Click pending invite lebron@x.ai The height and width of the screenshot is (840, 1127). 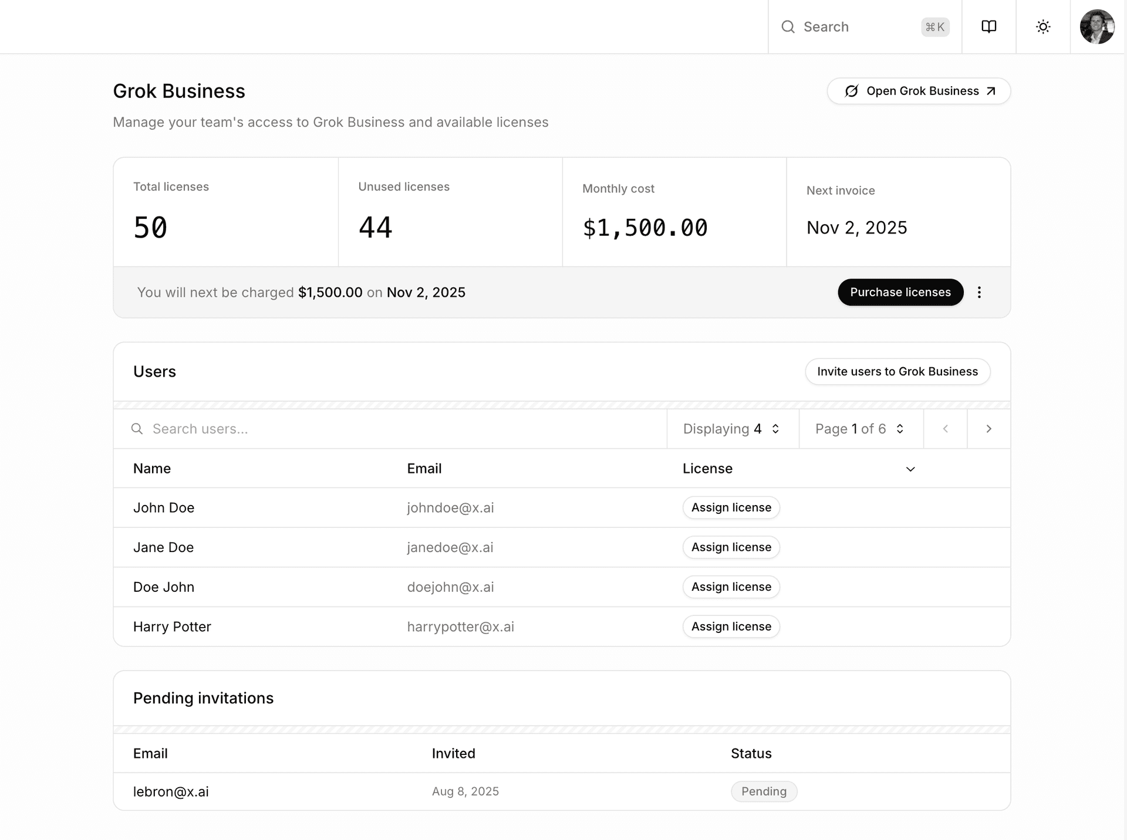pyautogui.click(x=171, y=792)
